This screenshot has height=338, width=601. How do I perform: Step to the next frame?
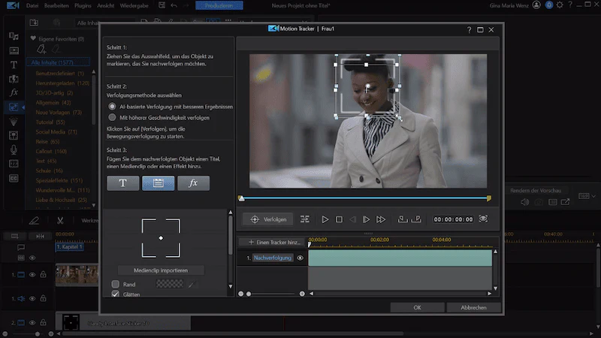tap(366, 219)
